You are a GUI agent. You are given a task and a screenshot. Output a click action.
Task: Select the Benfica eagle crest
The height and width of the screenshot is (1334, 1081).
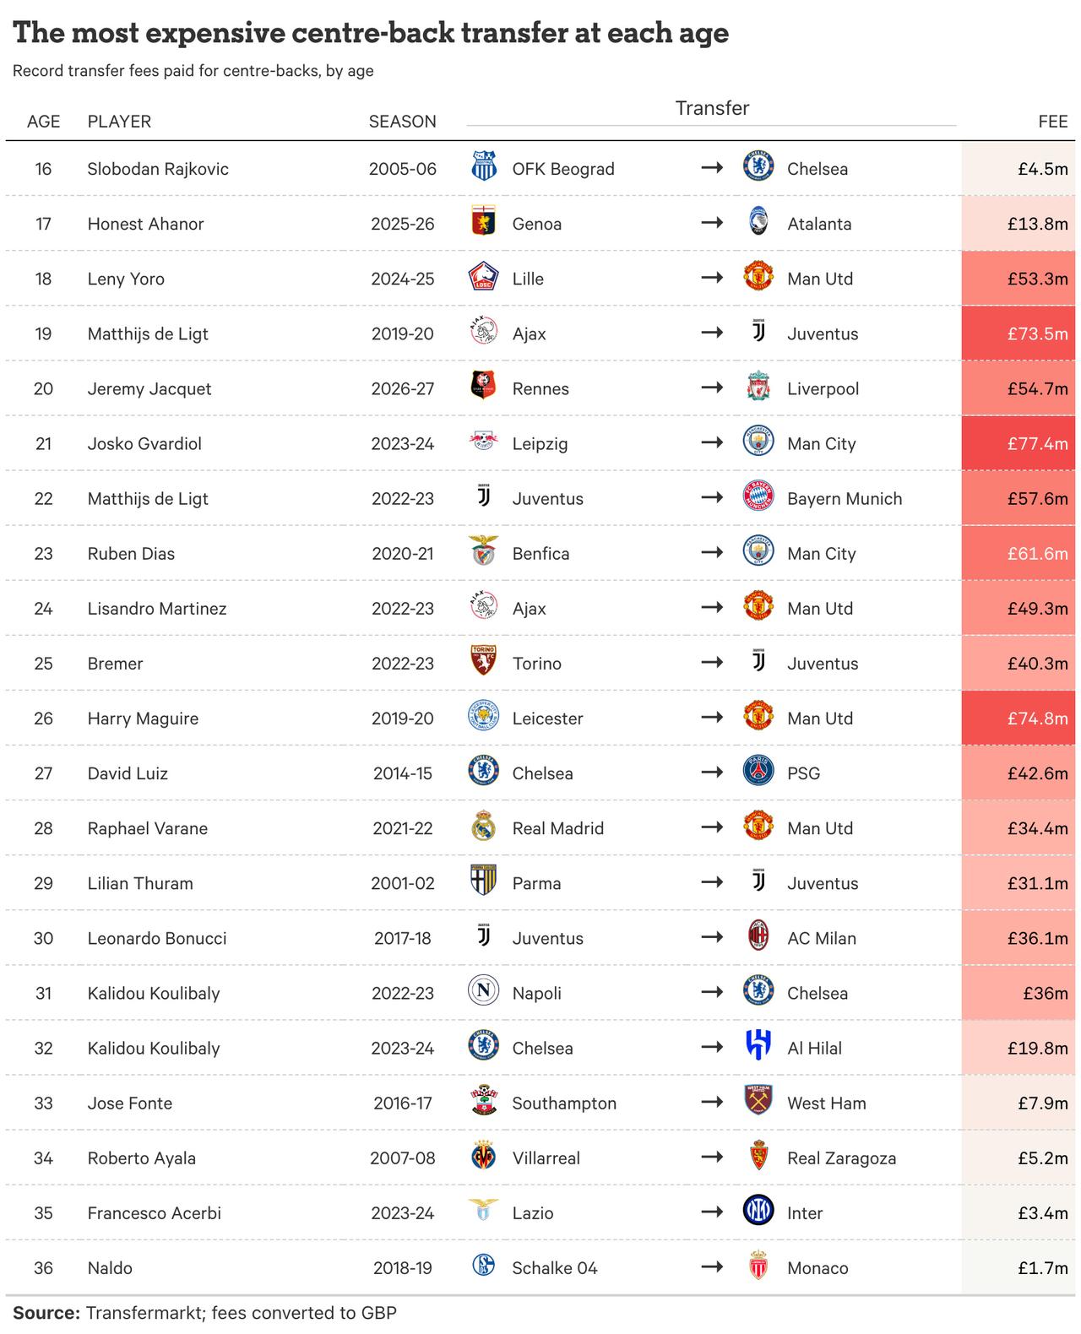[484, 552]
